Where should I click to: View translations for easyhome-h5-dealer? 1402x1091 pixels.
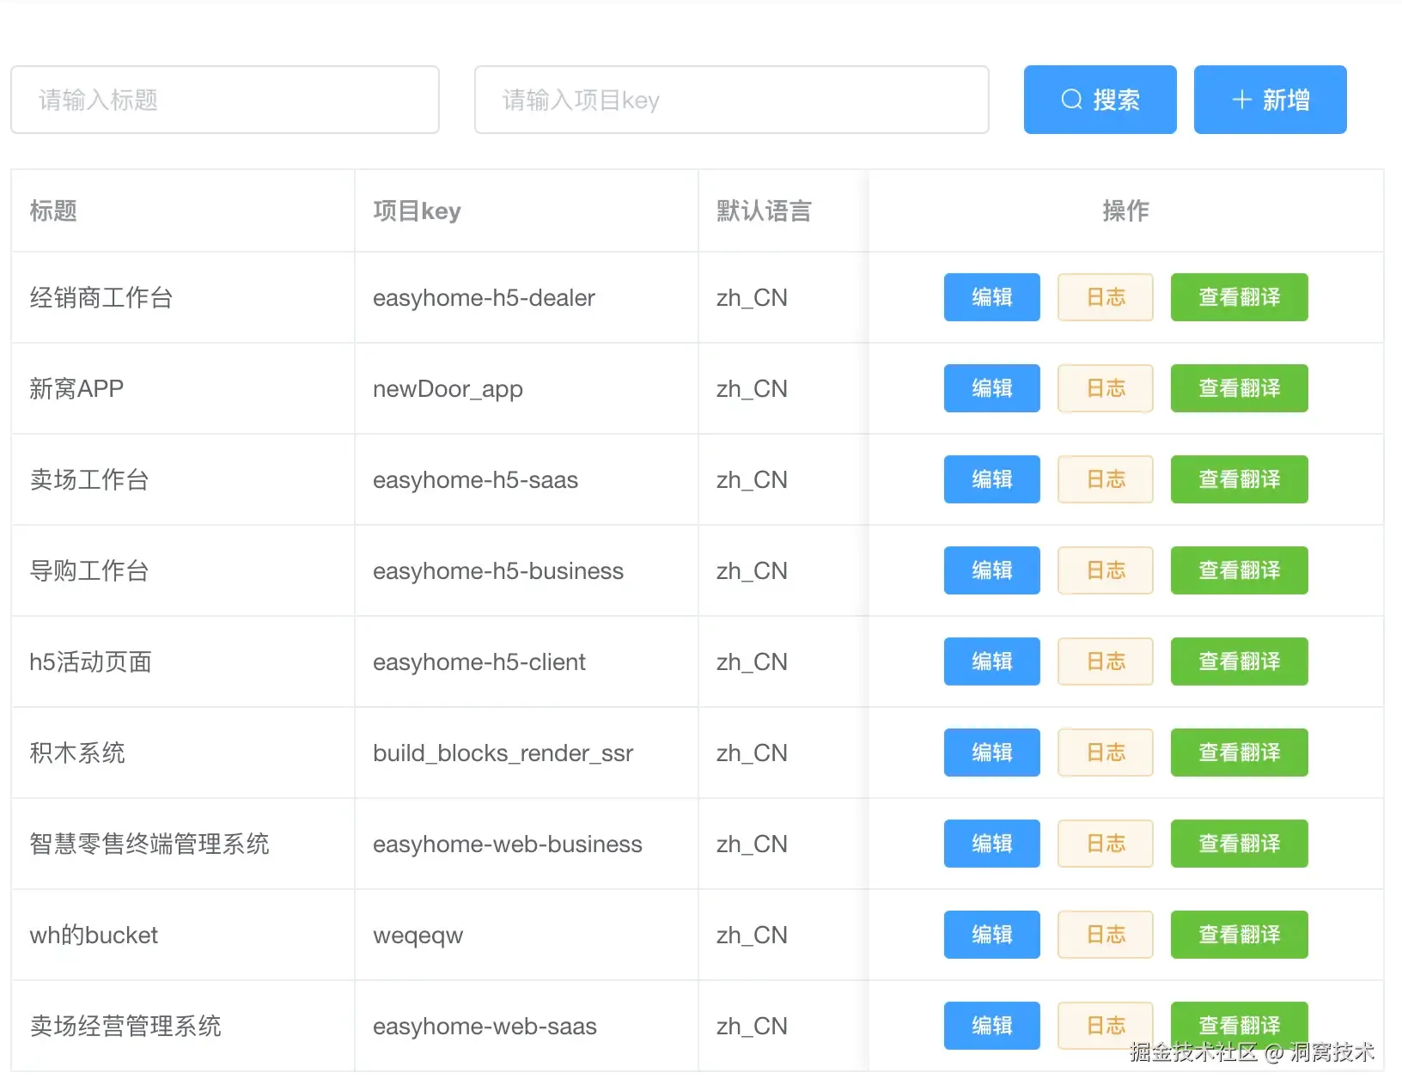point(1239,297)
